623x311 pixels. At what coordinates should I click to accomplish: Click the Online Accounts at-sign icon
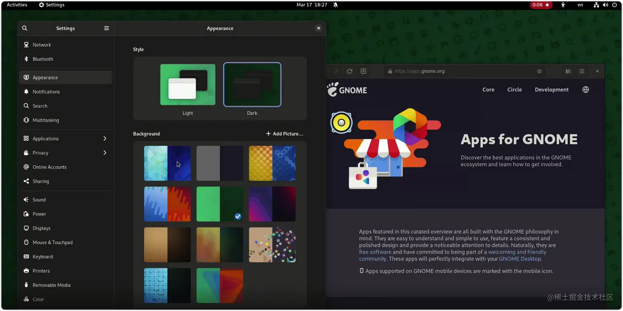(x=26, y=167)
